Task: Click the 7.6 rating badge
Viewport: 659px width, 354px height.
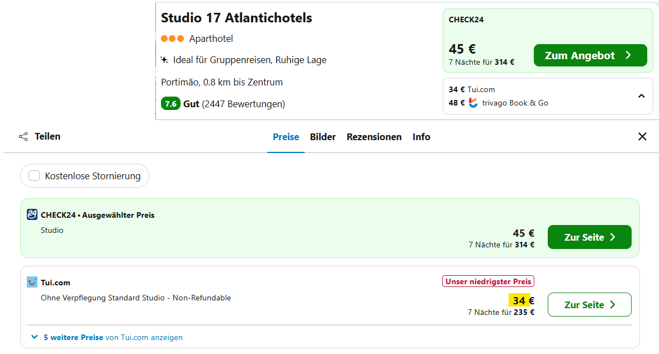Action: [170, 104]
